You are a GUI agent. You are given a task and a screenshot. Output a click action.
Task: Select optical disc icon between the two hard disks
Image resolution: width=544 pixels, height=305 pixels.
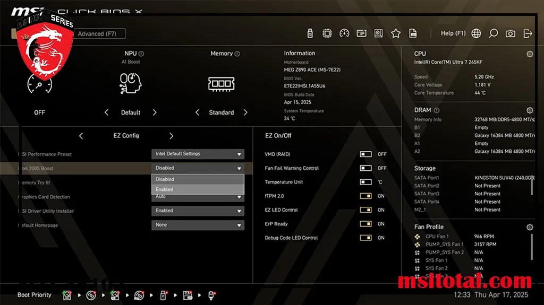click(x=91, y=295)
